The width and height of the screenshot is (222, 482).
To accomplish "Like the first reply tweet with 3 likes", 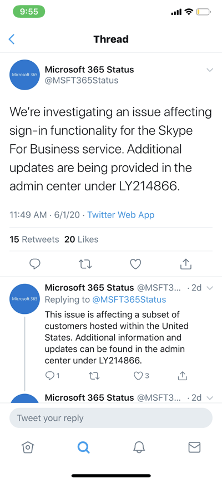I will pyautogui.click(x=142, y=376).
